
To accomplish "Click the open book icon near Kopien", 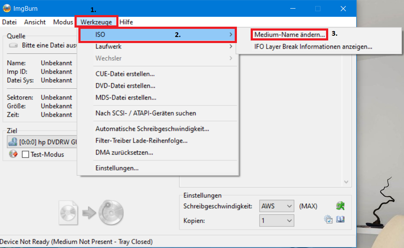I will click(340, 220).
